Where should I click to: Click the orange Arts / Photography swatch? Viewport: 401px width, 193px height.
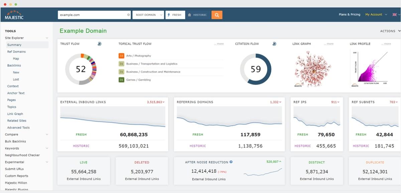click(x=121, y=56)
